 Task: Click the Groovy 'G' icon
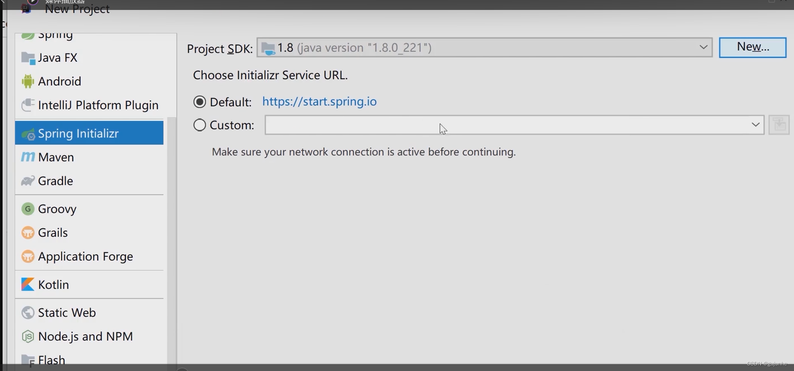[x=28, y=209]
